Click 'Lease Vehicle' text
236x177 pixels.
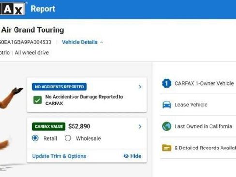click(x=191, y=105)
